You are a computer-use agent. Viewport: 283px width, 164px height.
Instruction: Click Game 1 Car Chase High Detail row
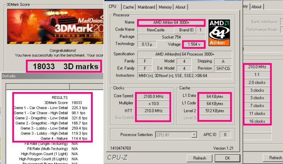50,113
